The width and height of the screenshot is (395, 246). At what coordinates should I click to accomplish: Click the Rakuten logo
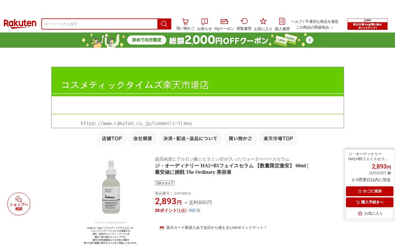(20, 24)
